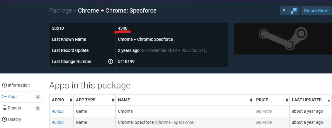Click the pixel squares icon near Steam Store

pos(290,11)
